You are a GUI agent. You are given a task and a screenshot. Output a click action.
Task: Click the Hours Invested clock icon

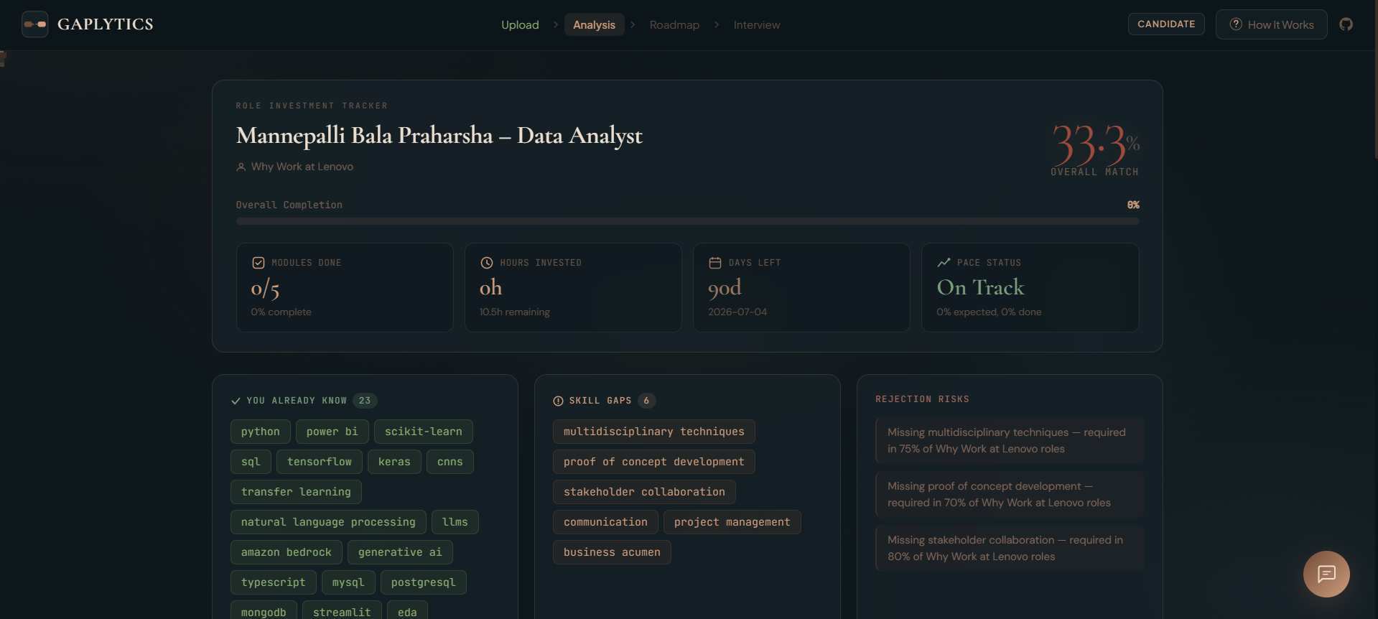coord(487,263)
